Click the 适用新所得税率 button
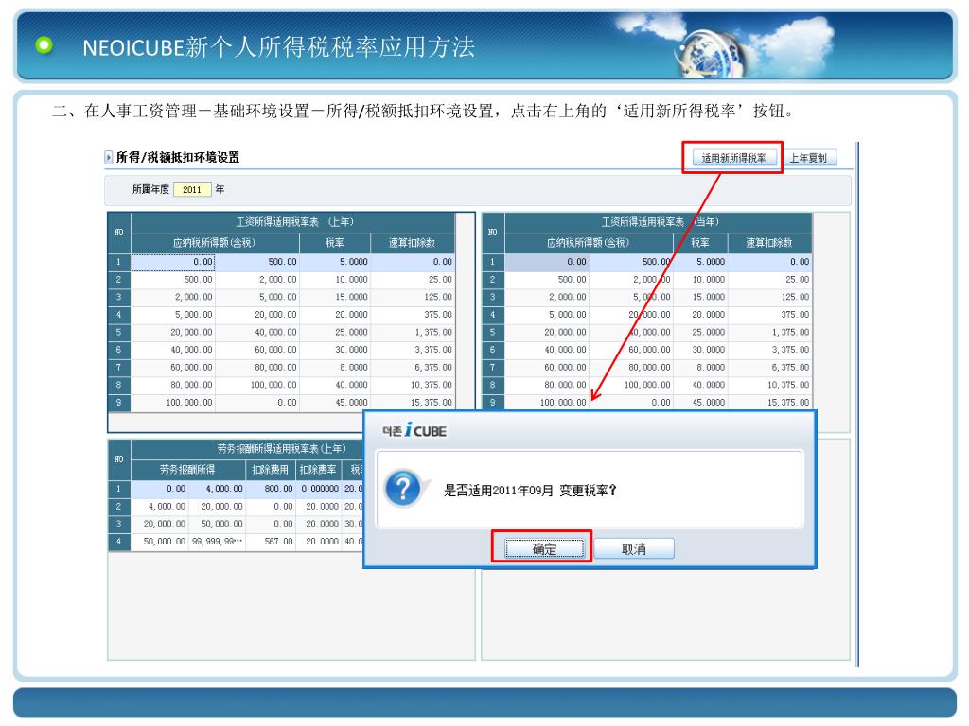This screenshot has width=969, height=726. [x=733, y=158]
